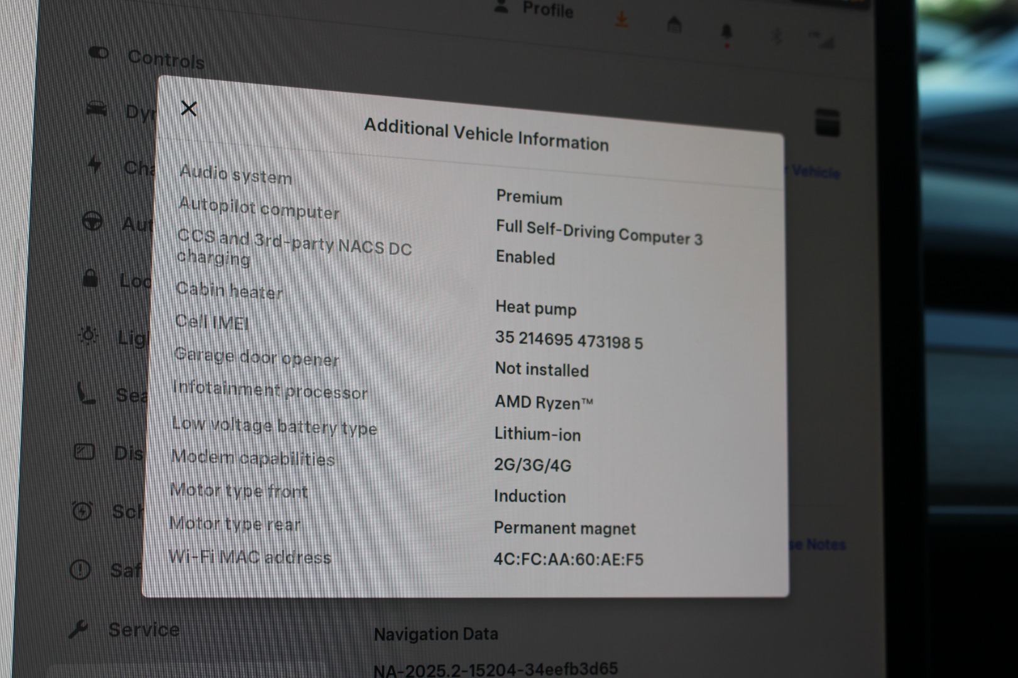
Task: Select the 'Additional Vehicle Information' title
Action: [486, 135]
